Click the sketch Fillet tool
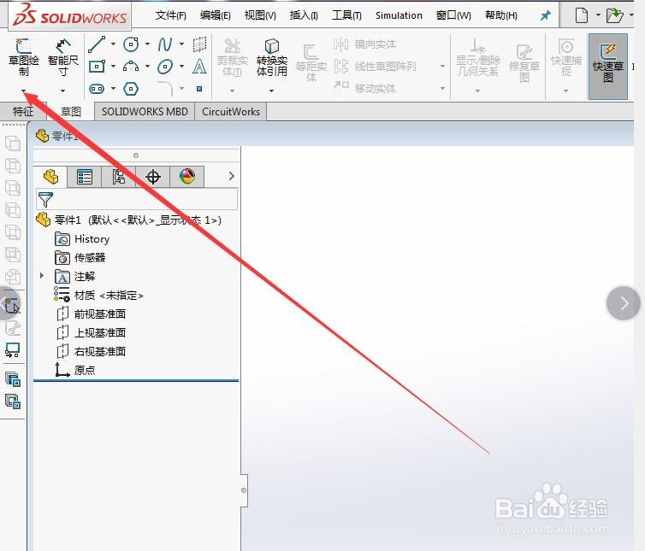This screenshot has height=551, width=645. [x=165, y=88]
